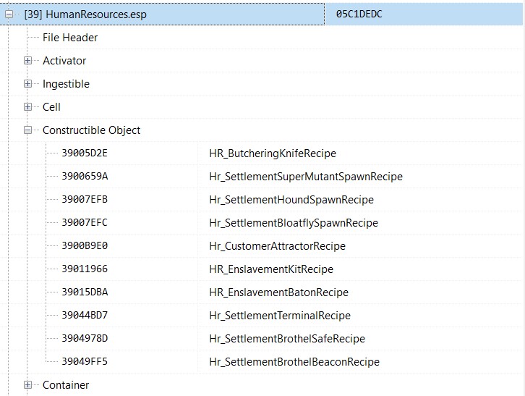Click Hr_SettlementTerminalRecipe editor ID
Viewport: 525px width, 396px height.
coord(280,316)
